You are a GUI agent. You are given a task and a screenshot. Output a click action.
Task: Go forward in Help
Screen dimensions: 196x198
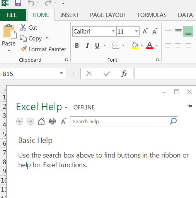(31, 121)
